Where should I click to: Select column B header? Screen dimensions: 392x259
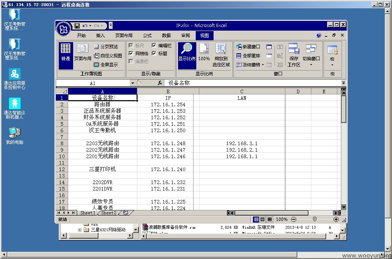(x=168, y=91)
